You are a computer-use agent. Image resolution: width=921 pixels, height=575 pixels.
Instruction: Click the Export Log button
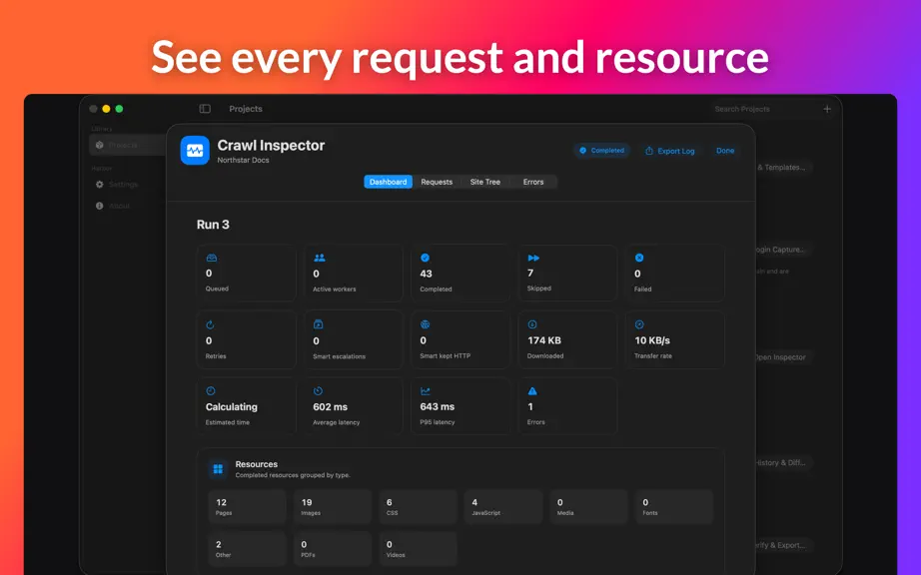point(670,151)
